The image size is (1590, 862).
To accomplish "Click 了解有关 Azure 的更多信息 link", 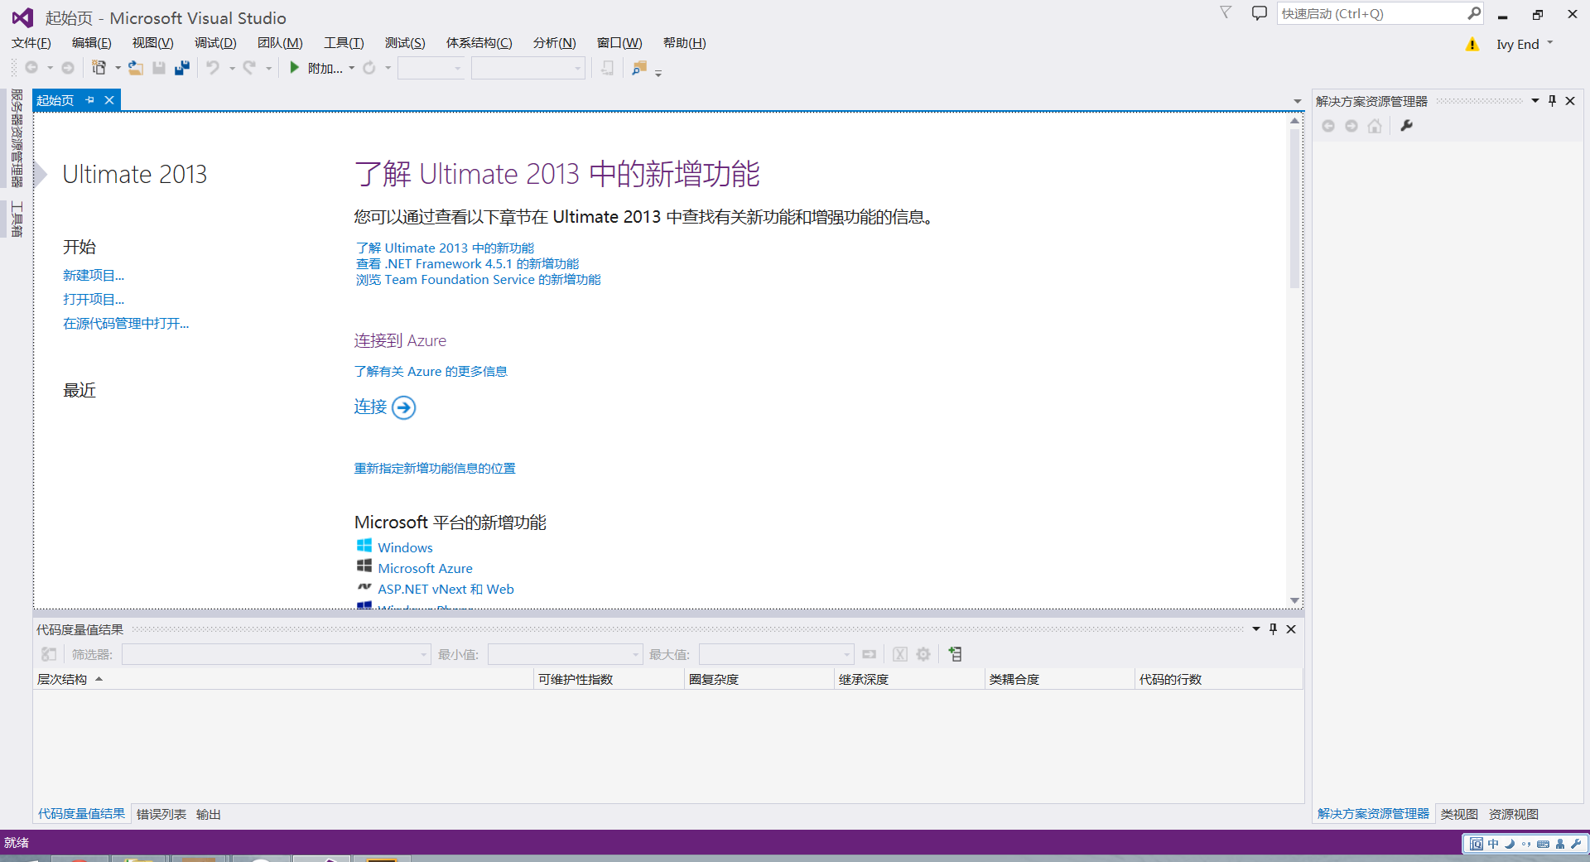I will (431, 372).
